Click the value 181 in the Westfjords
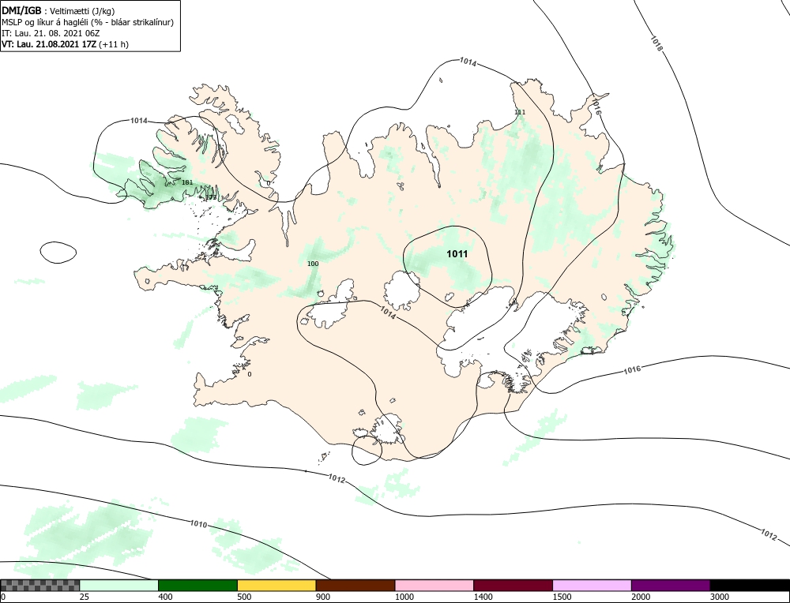This screenshot has width=790, height=603. 187,182
